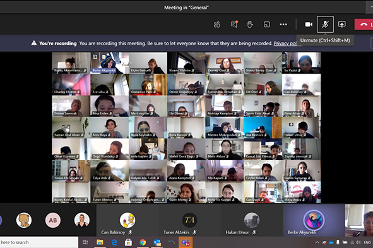The width and height of the screenshot is (373, 248).
Task: Open the meeting chat conversation
Action: point(234,24)
